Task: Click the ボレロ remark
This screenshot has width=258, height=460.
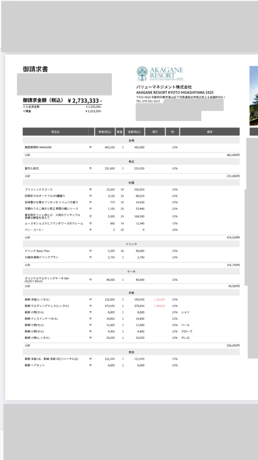Action: [185, 338]
